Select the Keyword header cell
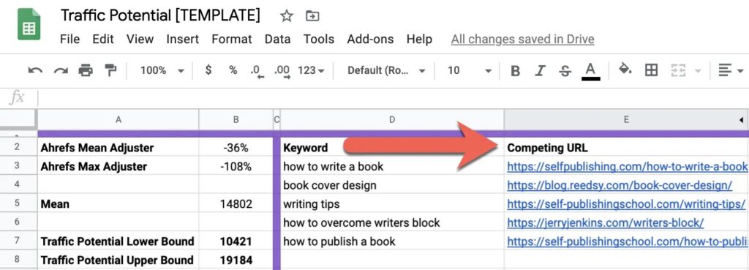Screen dimensions: 749x270 click(392, 148)
